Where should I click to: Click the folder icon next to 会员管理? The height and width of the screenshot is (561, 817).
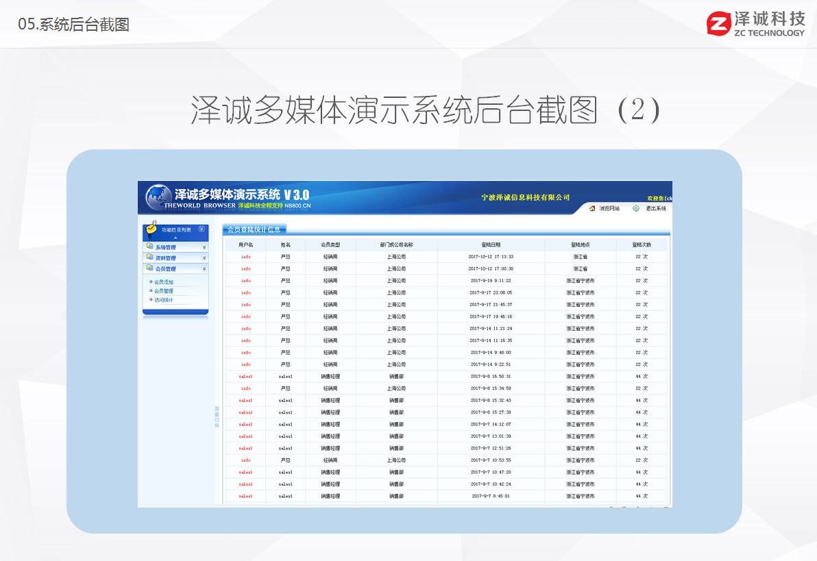point(149,269)
